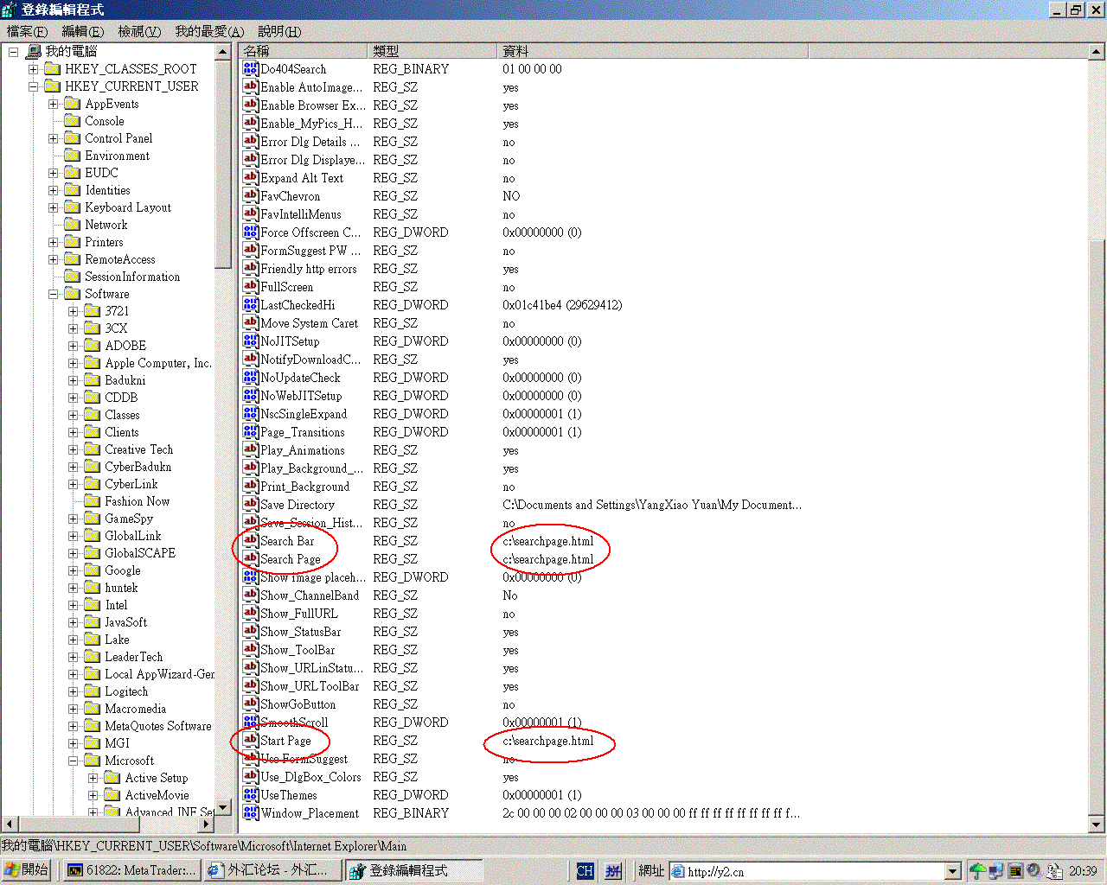The image size is (1107, 885).
Task: Collapse the 我的電腦 root node
Action: 14,52
